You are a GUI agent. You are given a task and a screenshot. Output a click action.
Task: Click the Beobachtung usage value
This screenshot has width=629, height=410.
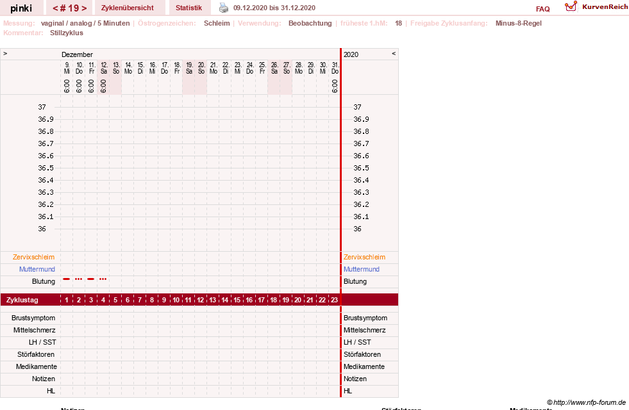310,23
